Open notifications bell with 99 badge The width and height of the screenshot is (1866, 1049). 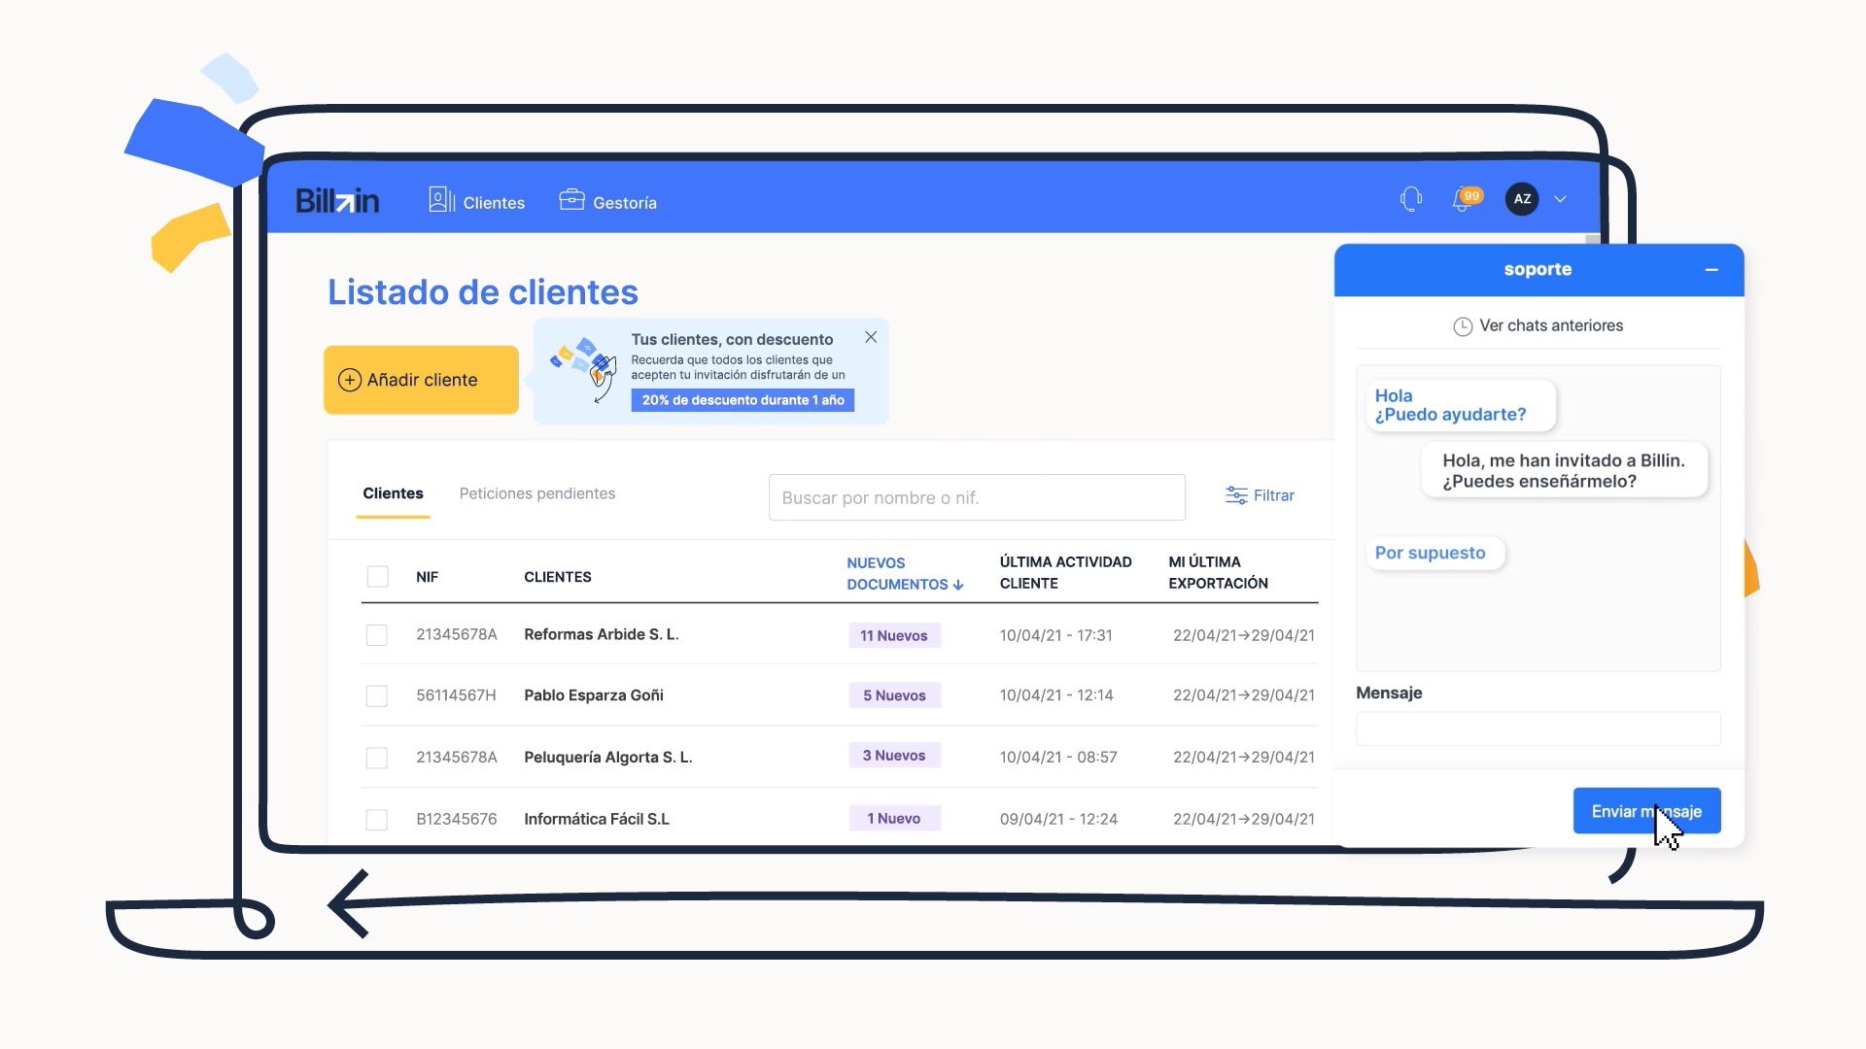pyautogui.click(x=1463, y=199)
